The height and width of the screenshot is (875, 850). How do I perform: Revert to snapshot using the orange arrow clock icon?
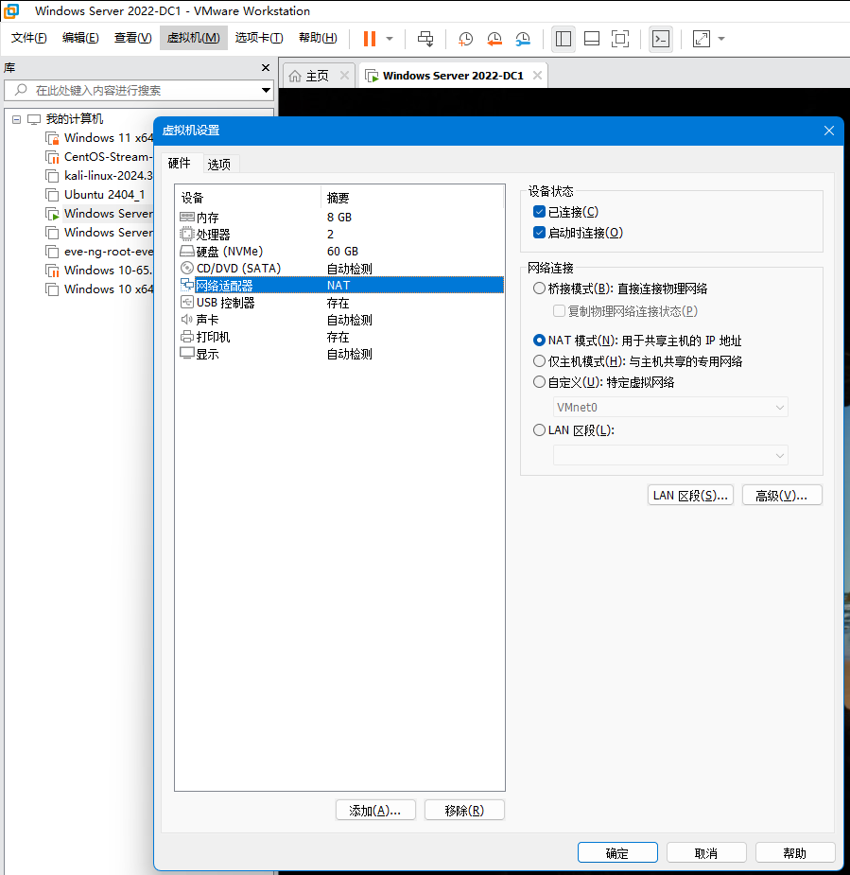click(494, 39)
